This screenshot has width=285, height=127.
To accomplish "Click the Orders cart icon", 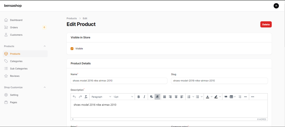I will (6, 28).
